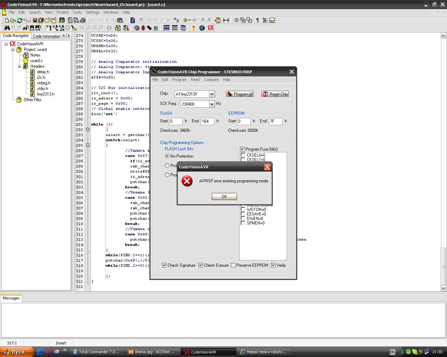The width and height of the screenshot is (447, 357).
Task: Click the new file icon in toolbar
Action: click(x=7, y=20)
